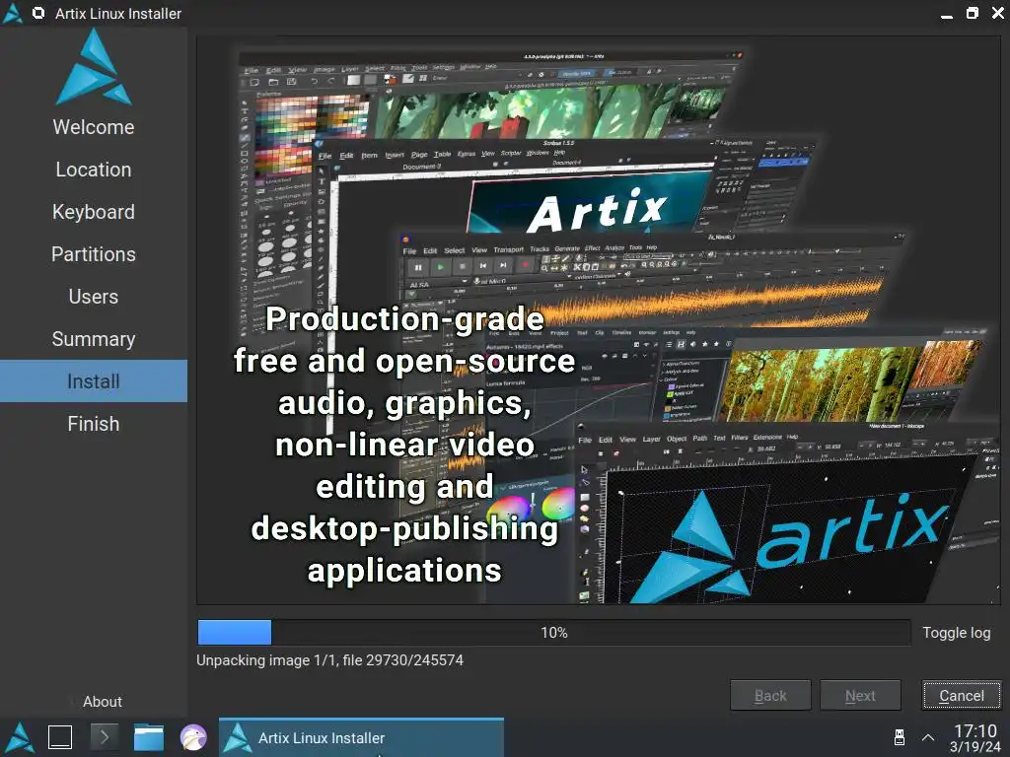Select the Artix Linux Installer taskbar entry
This screenshot has height=757, width=1010.
click(x=361, y=737)
